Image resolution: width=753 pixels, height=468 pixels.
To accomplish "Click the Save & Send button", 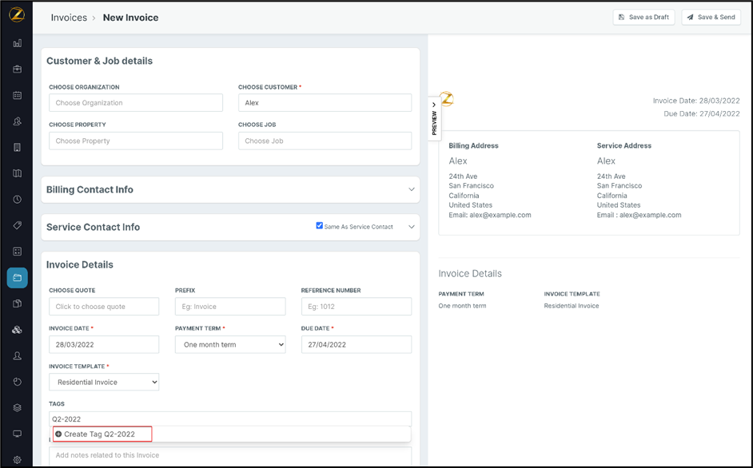I will [x=711, y=17].
